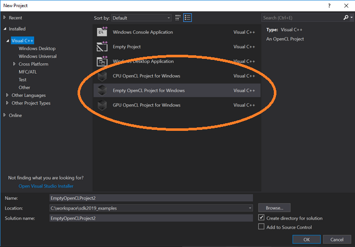Open the search options dropdown arrow
The image size is (355, 247).
click(x=351, y=17)
